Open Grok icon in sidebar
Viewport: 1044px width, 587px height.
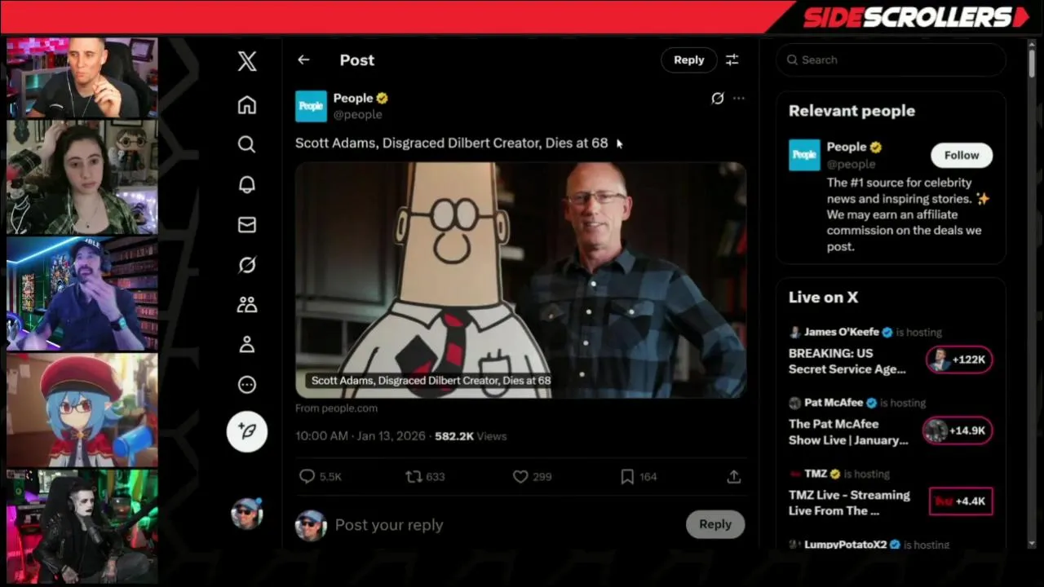tap(247, 264)
